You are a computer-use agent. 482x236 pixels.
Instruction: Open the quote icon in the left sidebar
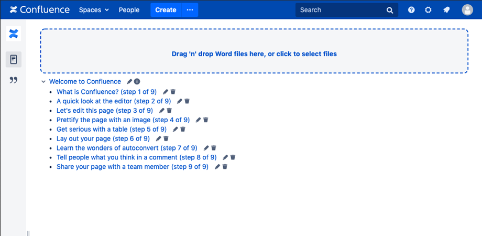click(14, 80)
